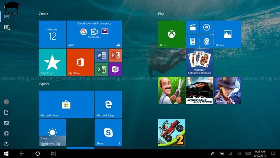Show the All apps list
The image size is (280, 158).
tap(6, 27)
